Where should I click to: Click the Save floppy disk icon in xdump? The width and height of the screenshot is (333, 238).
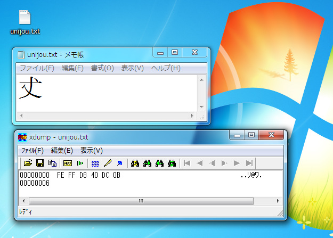tap(40, 163)
